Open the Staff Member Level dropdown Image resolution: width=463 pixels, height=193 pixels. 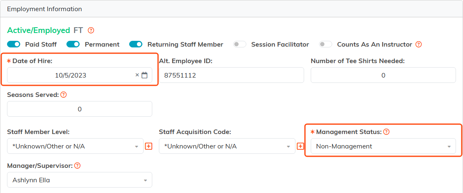[x=75, y=146]
